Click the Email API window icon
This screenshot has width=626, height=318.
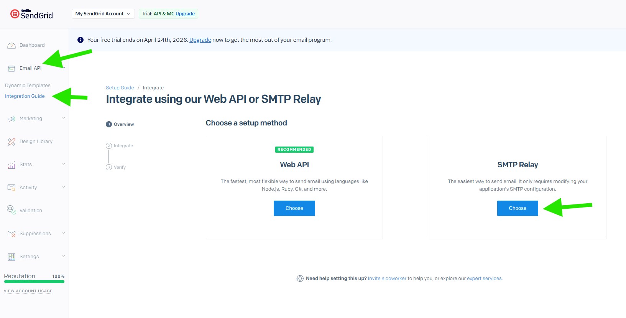coord(12,69)
